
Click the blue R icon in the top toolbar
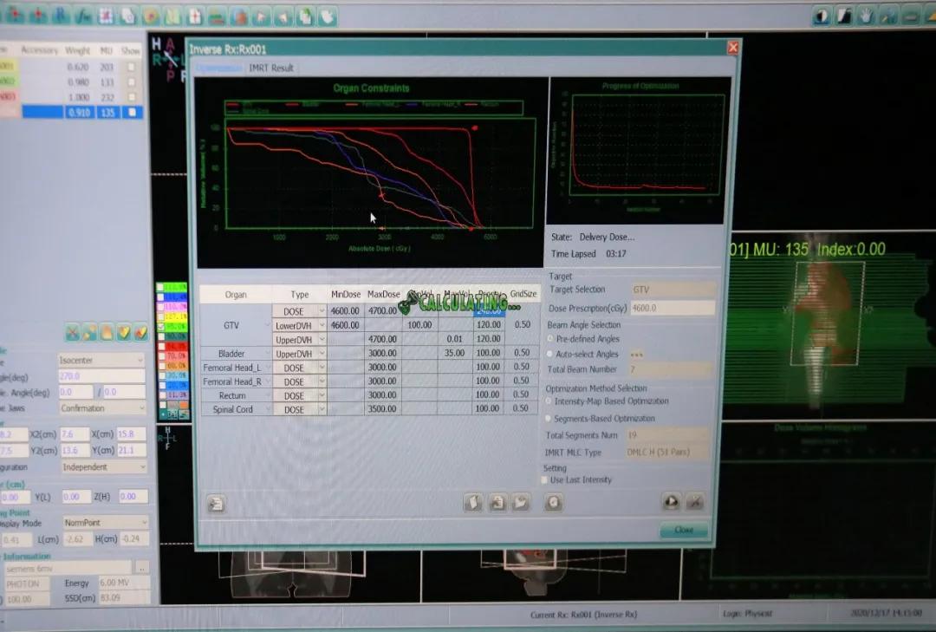click(60, 16)
